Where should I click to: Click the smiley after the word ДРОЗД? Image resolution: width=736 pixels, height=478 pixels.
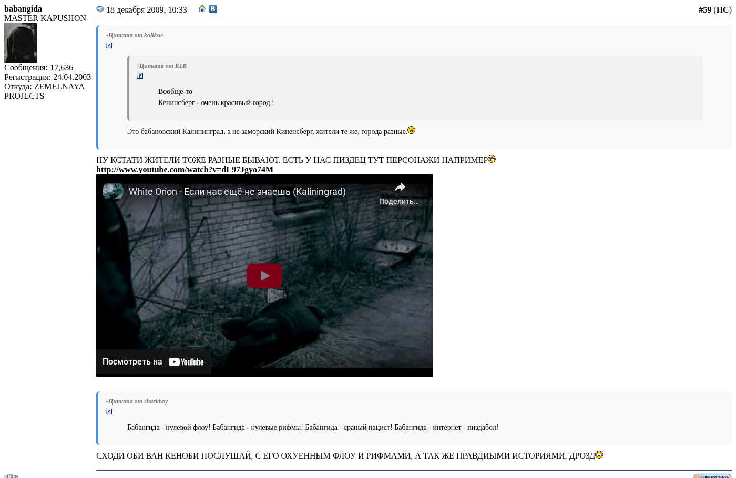pyautogui.click(x=599, y=455)
